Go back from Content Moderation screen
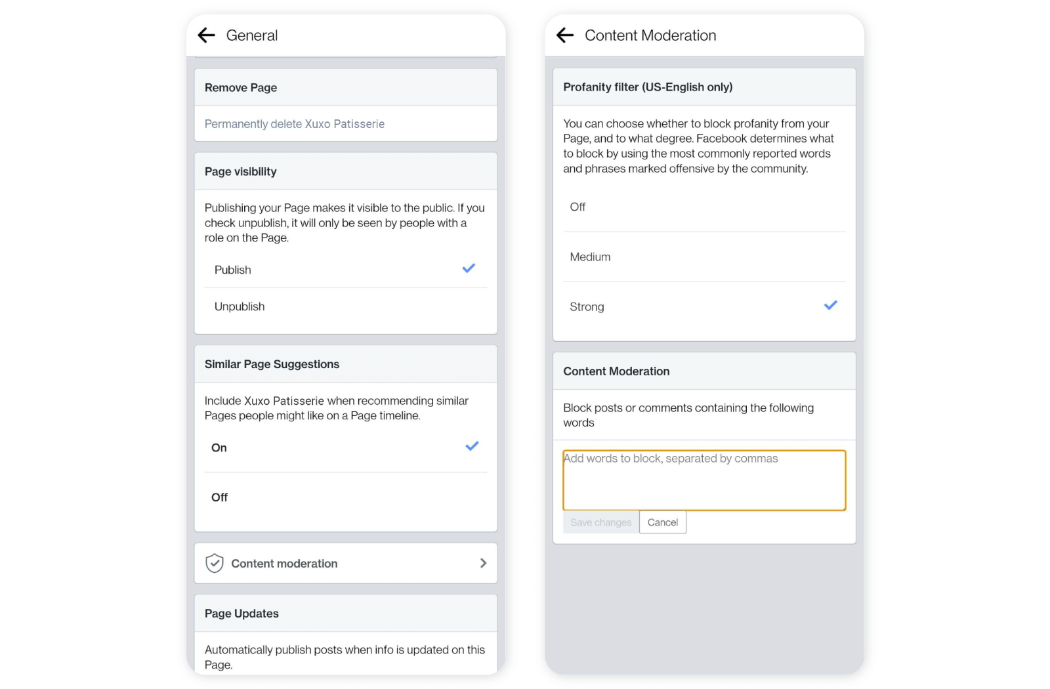The image size is (1050, 689). click(565, 35)
